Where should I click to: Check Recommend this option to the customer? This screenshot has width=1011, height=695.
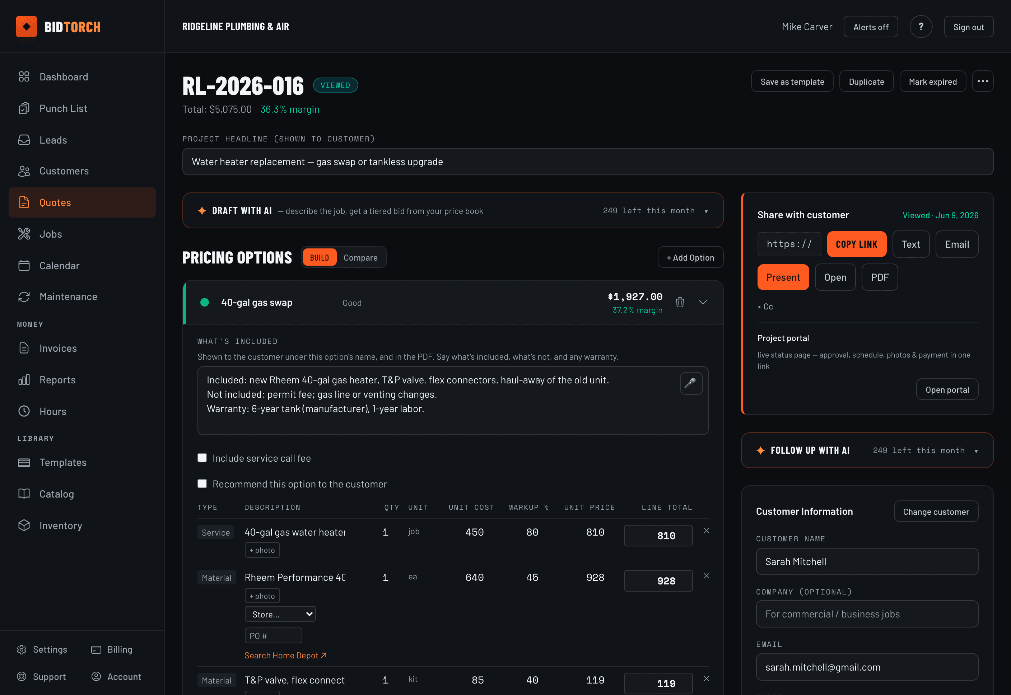(x=202, y=484)
